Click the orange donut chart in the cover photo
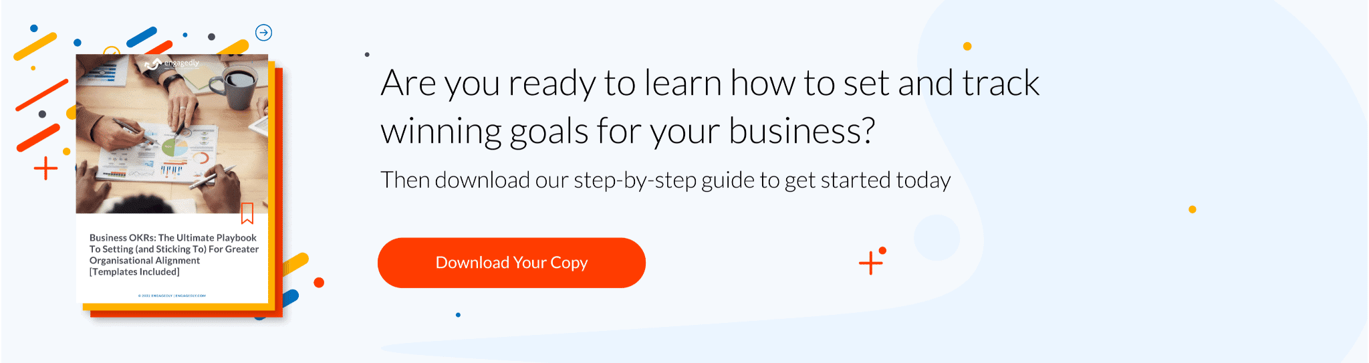The width and height of the screenshot is (1369, 363). [201, 158]
